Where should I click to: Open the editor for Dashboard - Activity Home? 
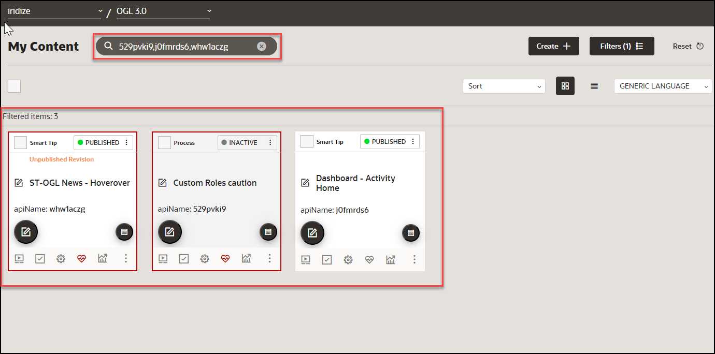coord(312,233)
